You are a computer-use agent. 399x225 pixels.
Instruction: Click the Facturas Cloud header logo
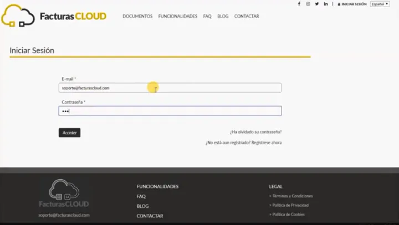[x=54, y=16]
